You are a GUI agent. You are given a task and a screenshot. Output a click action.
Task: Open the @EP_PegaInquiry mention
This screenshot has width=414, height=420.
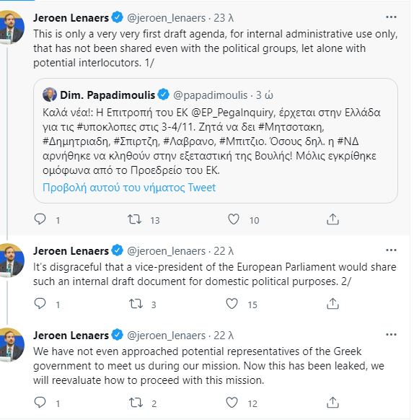click(233, 113)
